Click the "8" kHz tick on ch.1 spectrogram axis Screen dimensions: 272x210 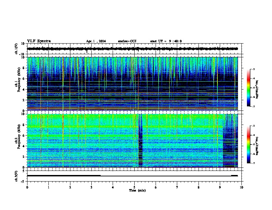pos(24,68)
